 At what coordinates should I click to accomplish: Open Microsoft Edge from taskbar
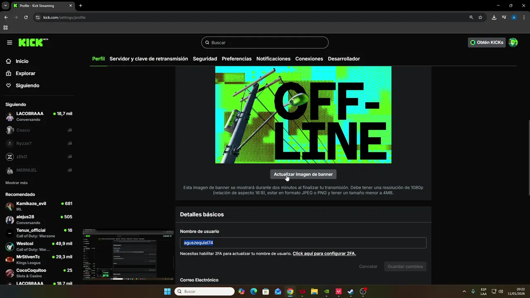click(254, 291)
